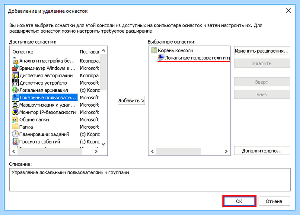The height and width of the screenshot is (215, 300).
Task: Select the Просмотр событий snap-in icon
Action: (15, 141)
